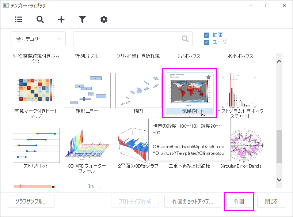Select the Circular Error Bands thumbnail

pyautogui.click(x=246, y=145)
